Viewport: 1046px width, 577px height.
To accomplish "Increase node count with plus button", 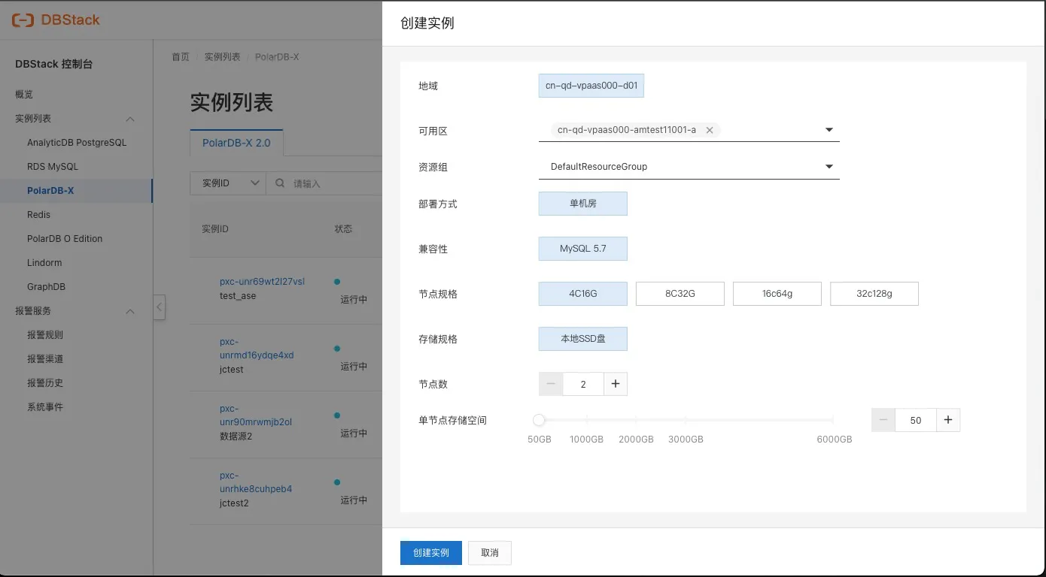I will tap(615, 384).
